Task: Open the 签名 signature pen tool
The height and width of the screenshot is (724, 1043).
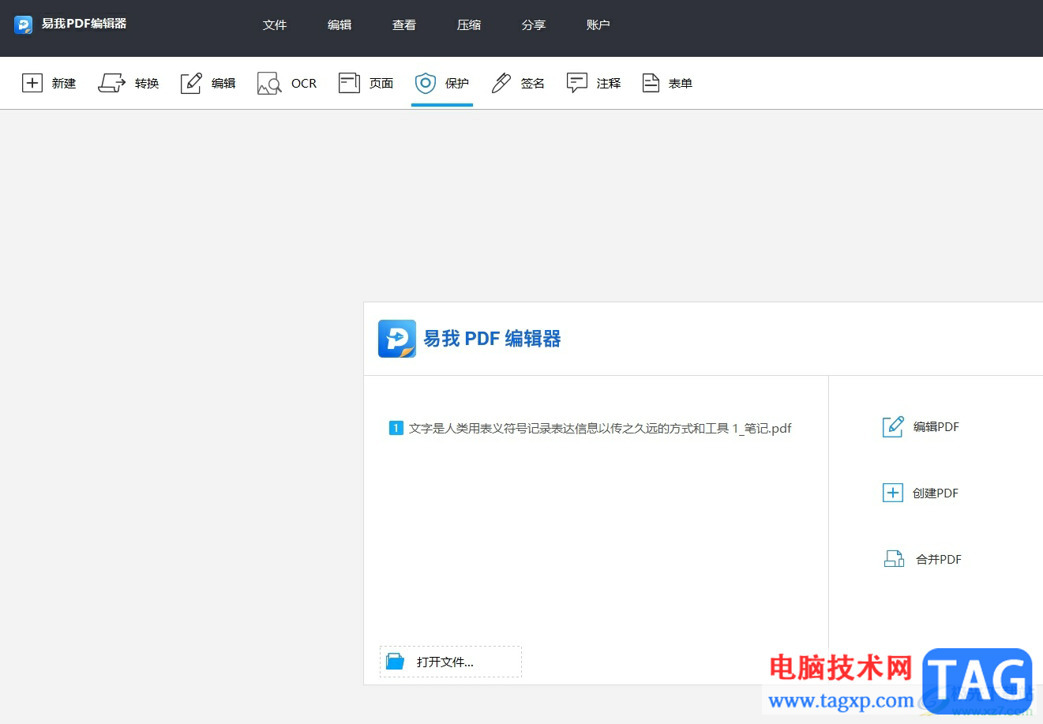Action: pyautogui.click(x=518, y=83)
